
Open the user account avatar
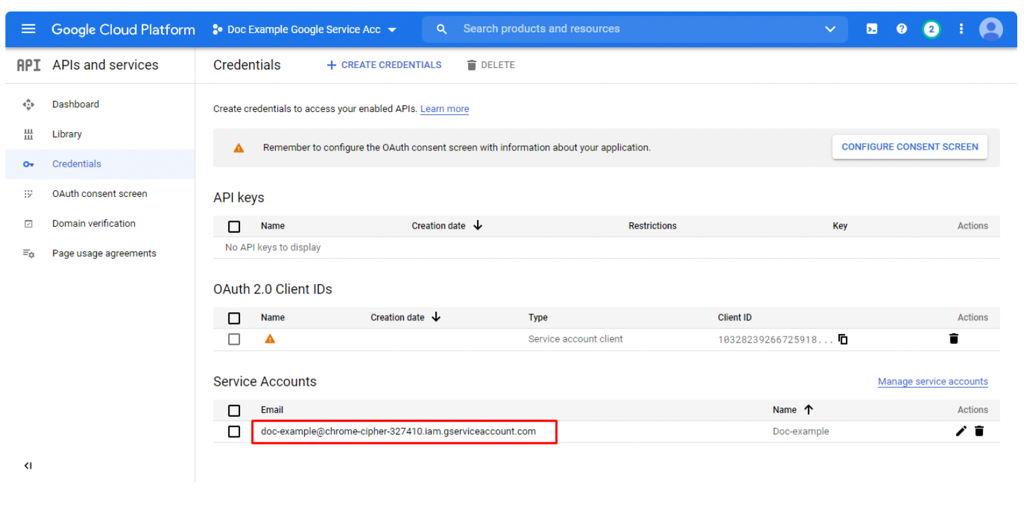click(x=991, y=29)
